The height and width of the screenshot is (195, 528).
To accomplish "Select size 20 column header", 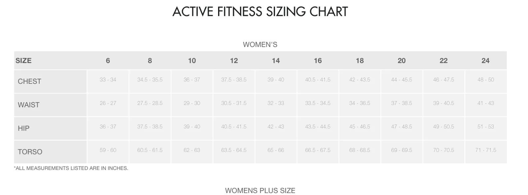I will [402, 61].
